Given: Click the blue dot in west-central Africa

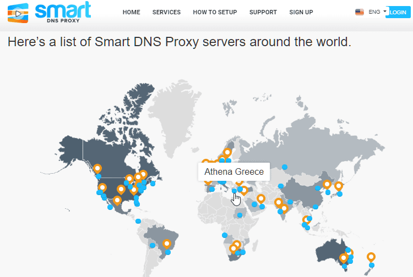Looking at the screenshot, I should 225,235.
